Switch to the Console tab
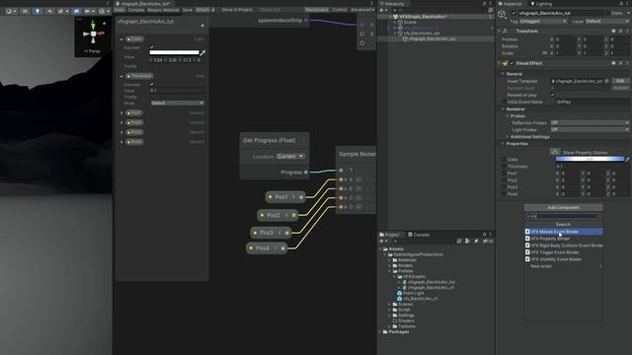 tap(419, 235)
